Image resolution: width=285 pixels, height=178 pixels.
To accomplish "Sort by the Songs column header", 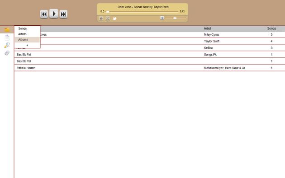I will coord(271,28).
